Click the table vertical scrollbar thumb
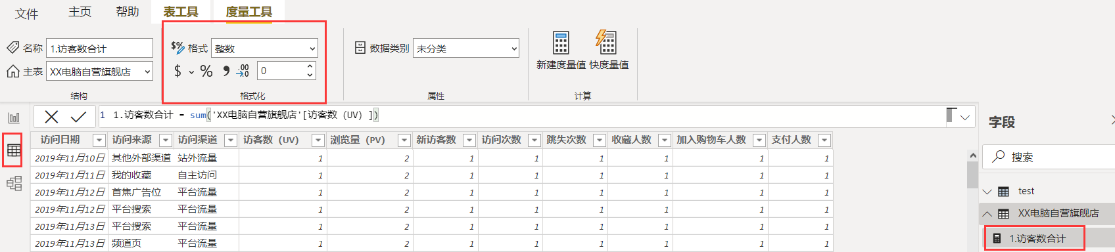The image size is (1115, 252). point(973,175)
